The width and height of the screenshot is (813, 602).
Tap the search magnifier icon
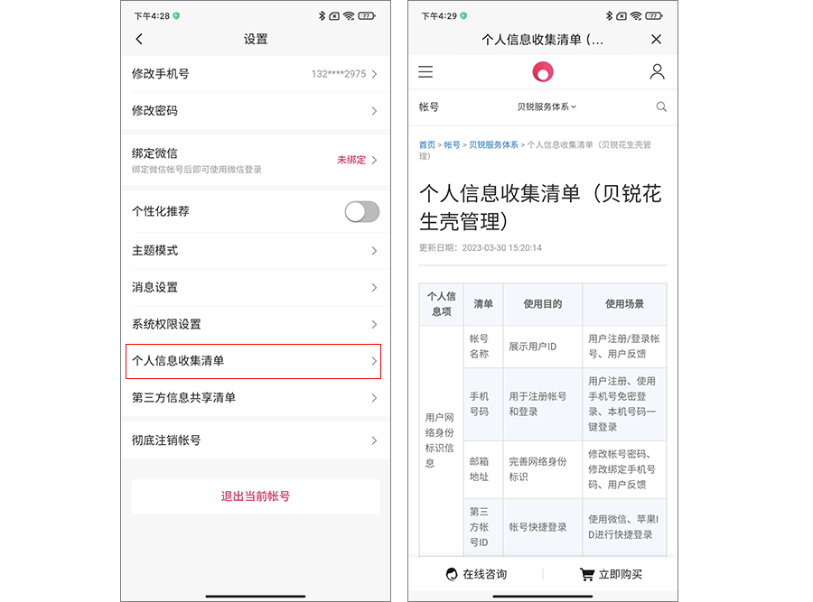(661, 107)
